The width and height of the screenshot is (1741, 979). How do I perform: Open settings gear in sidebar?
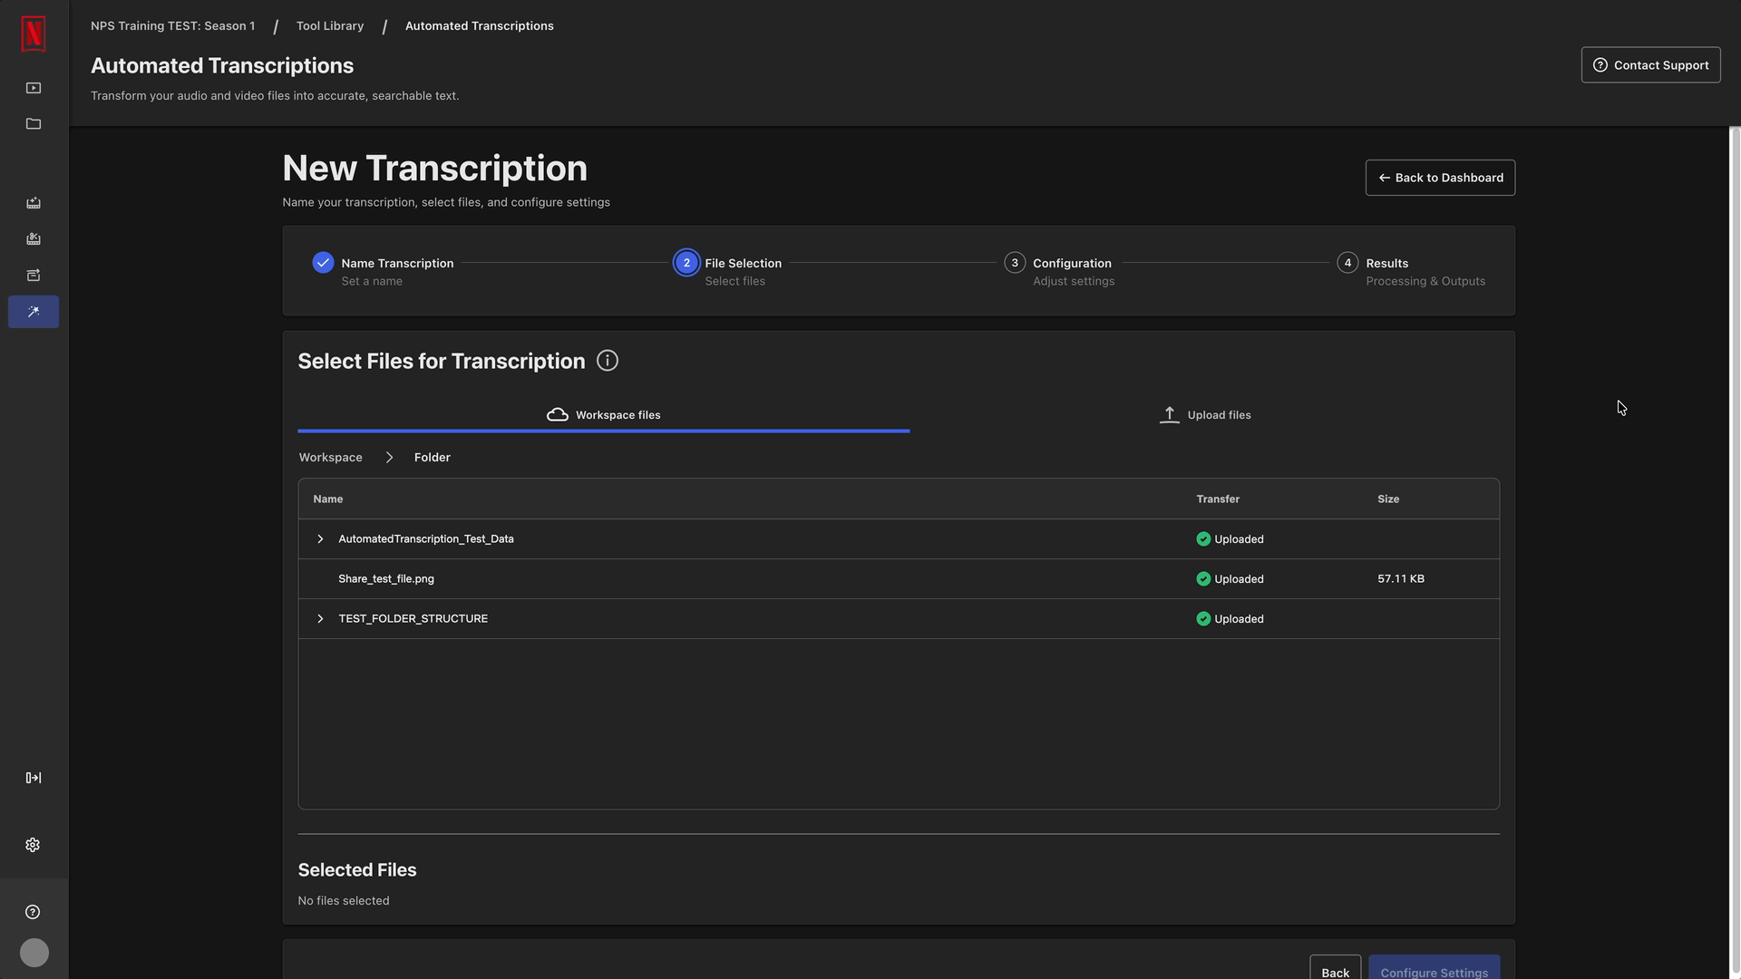(34, 845)
